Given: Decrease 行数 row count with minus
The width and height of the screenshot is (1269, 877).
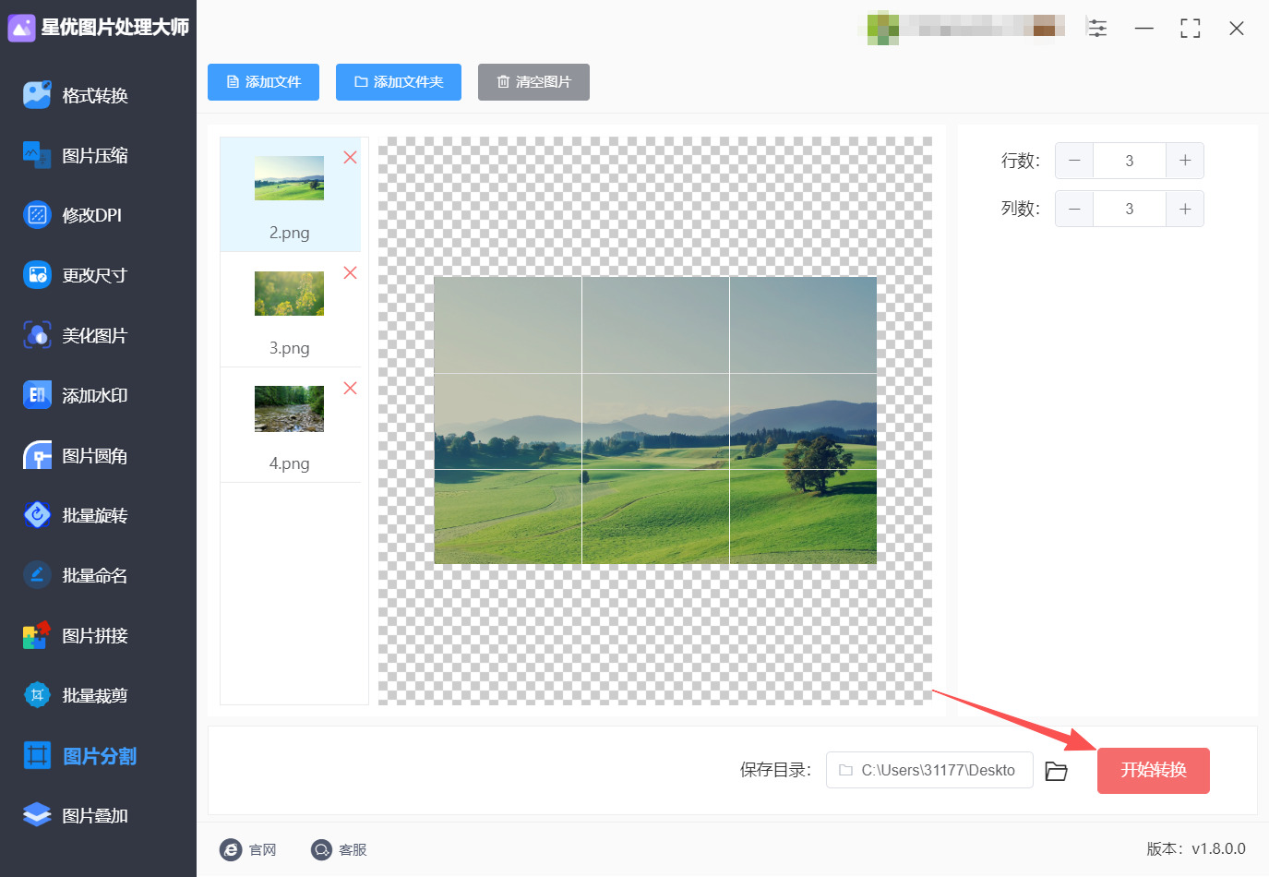Looking at the screenshot, I should (1074, 161).
